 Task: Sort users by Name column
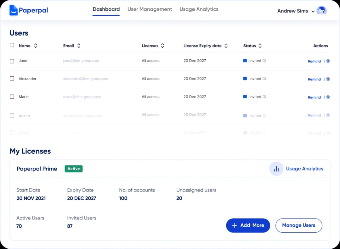[36, 46]
